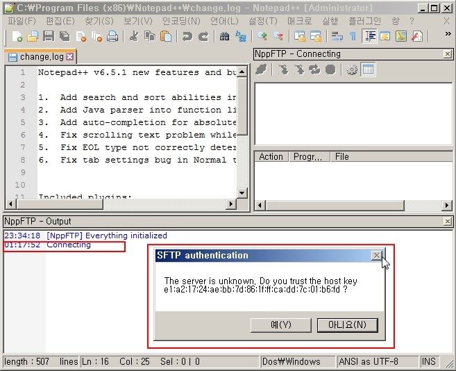Create a new file with toolbar icon
Viewport: 456px width, 371px height.
17,36
